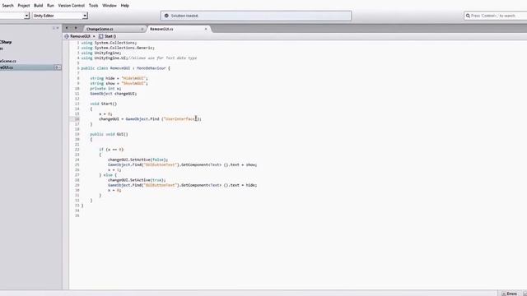This screenshot has width=527, height=296.
Task: Open the Tools menu
Action: click(x=93, y=6)
